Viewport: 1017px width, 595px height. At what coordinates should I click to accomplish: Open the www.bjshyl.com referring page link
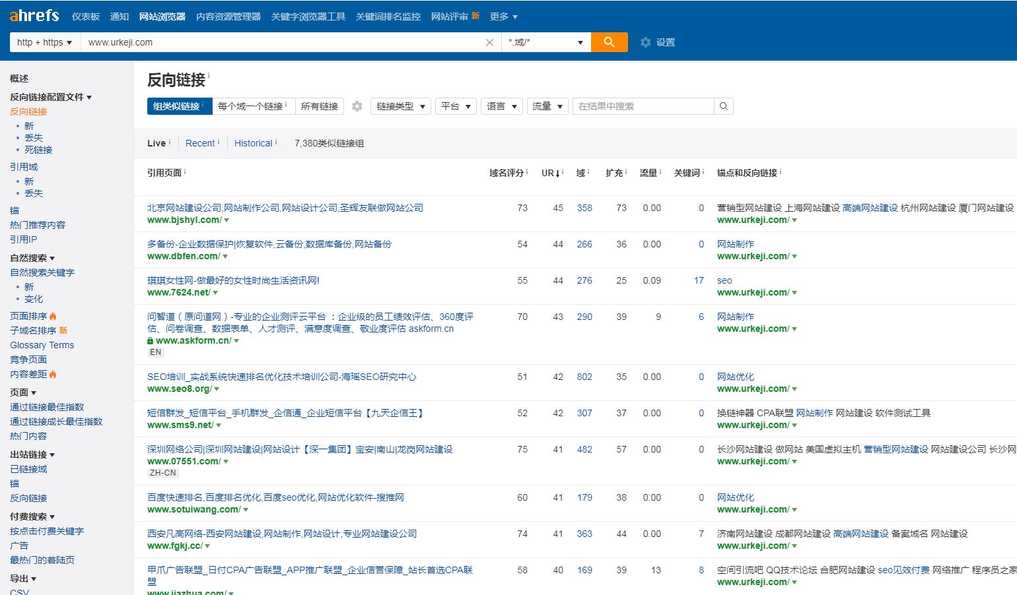(x=184, y=220)
